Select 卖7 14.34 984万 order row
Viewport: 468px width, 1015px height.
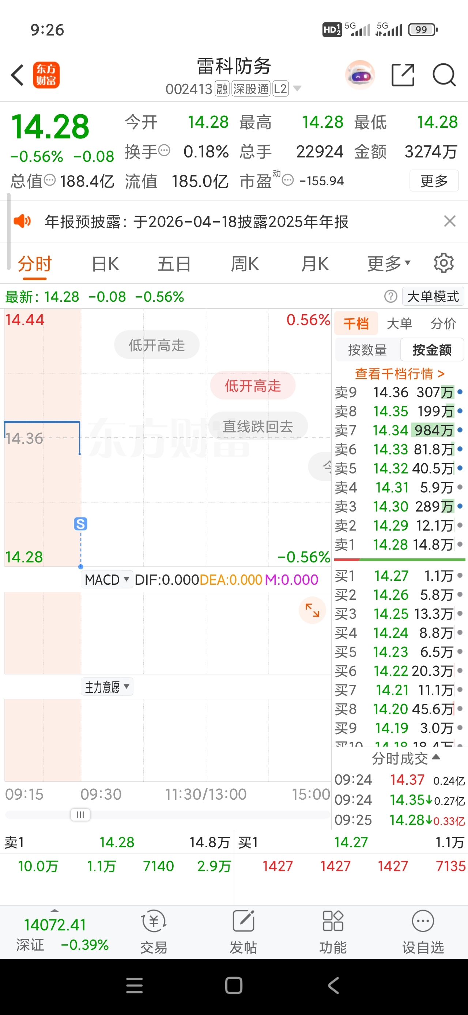tap(399, 430)
